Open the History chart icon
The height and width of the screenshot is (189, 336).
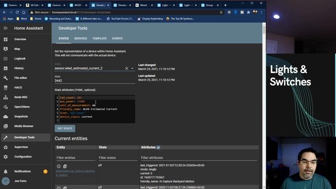pyautogui.click(x=6, y=68)
